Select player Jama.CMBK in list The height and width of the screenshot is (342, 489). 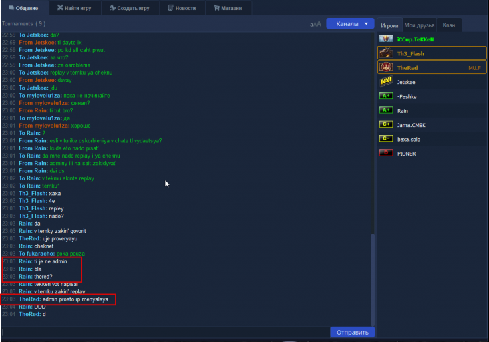pos(432,125)
